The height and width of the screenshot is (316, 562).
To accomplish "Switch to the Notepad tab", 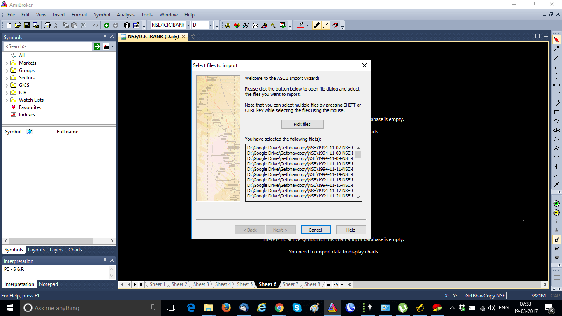I will coord(49,284).
